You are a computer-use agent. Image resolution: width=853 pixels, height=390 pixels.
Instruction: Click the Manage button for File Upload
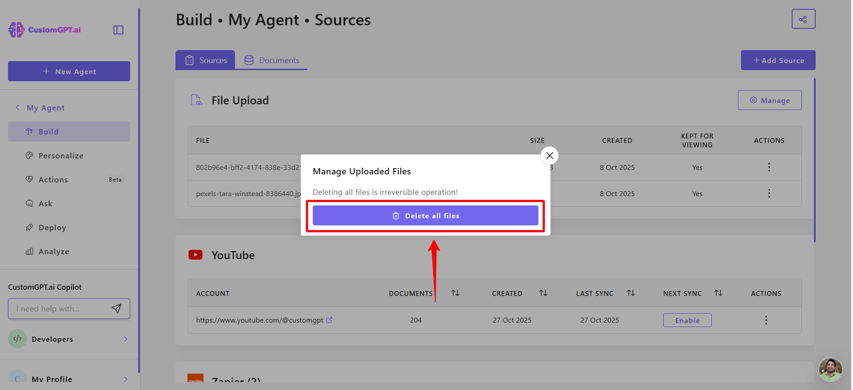click(x=769, y=100)
